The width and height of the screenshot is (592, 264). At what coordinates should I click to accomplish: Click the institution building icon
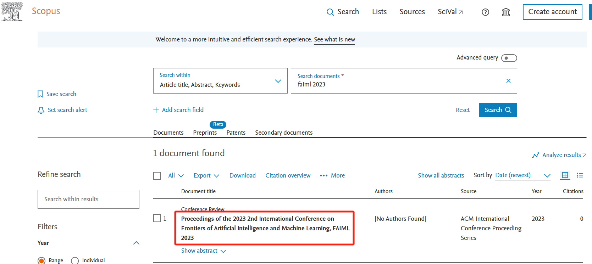(505, 12)
